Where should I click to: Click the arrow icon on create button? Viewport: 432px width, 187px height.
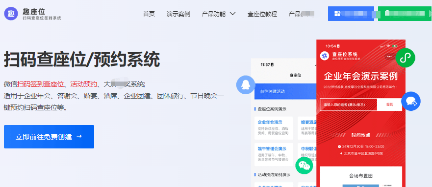point(79,136)
